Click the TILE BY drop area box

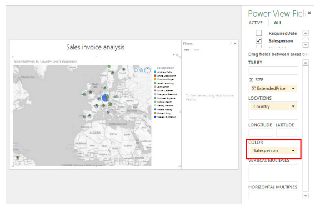click(273, 70)
